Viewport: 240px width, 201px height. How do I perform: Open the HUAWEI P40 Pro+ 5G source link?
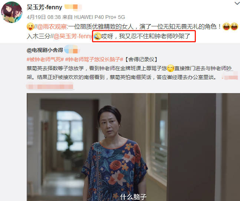point(99,17)
